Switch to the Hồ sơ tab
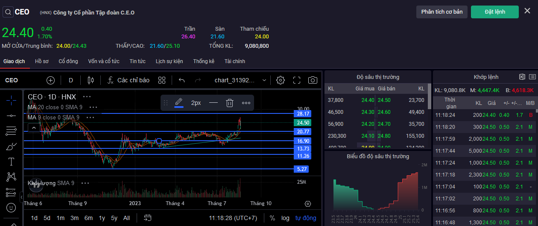The image size is (538, 226). tap(42, 61)
